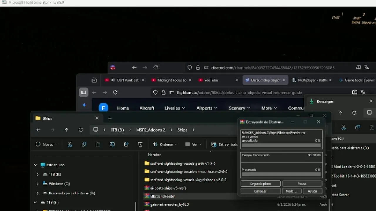Viewport: 376px width, 211px height.
Task: Reload the flightsim.to browser page
Action: [x=115, y=92]
